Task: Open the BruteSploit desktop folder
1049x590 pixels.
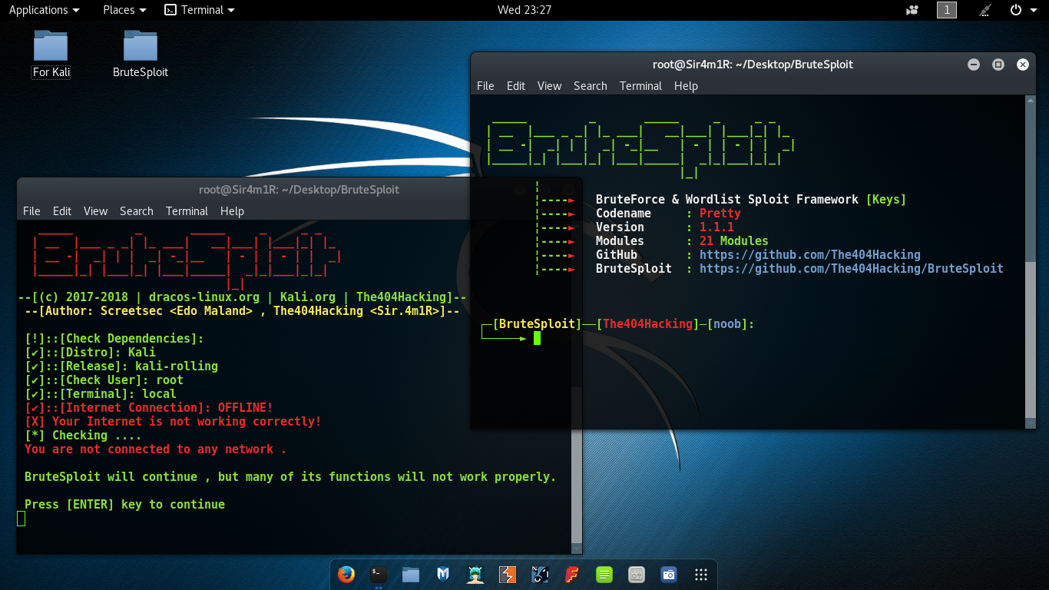Action: pyautogui.click(x=141, y=54)
